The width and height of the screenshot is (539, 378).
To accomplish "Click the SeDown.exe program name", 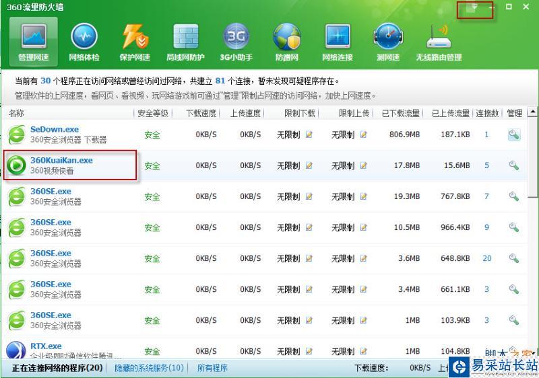I will click(x=55, y=129).
